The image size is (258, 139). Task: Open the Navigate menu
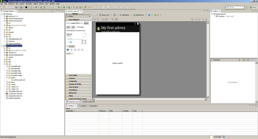click(29, 4)
